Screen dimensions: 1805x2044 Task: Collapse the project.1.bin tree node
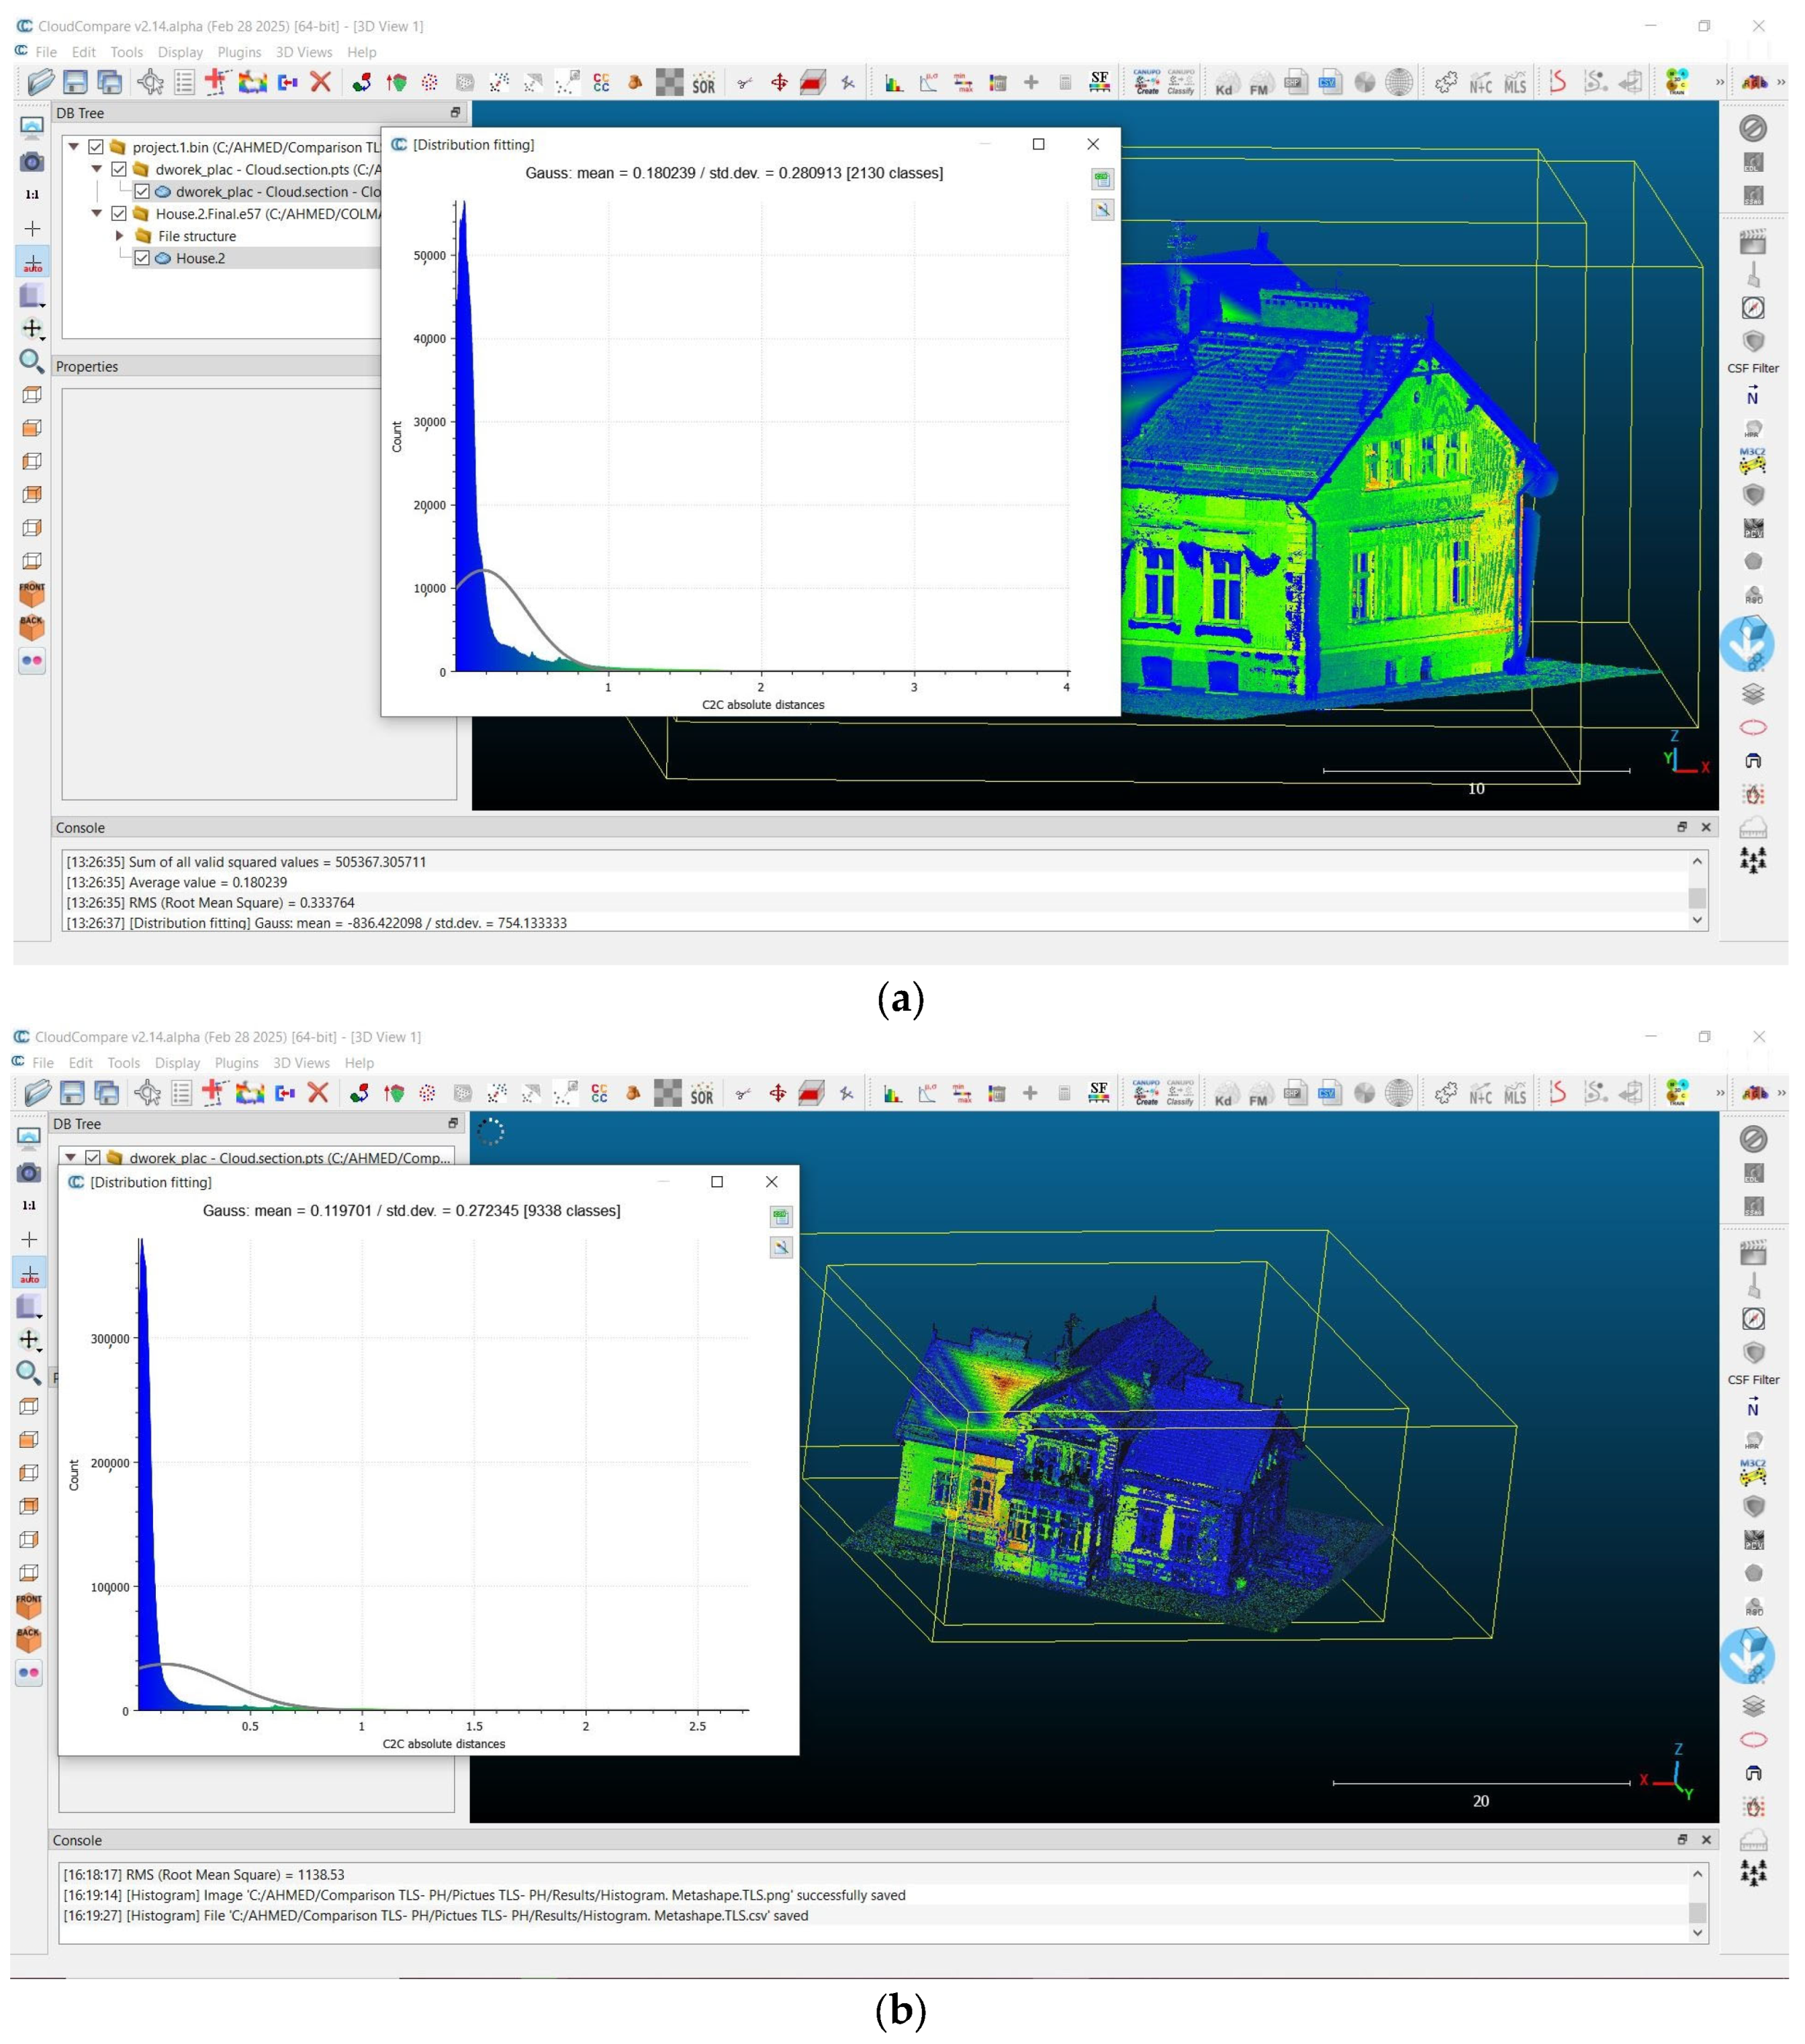[x=73, y=147]
